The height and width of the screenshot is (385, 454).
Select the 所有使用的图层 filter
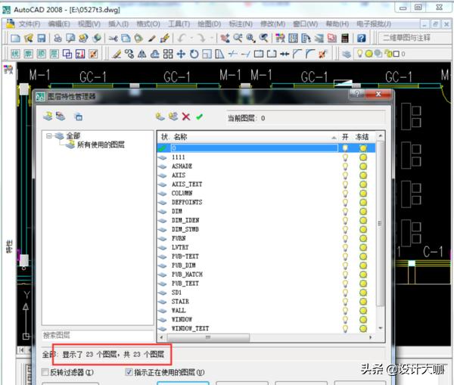pyautogui.click(x=101, y=144)
